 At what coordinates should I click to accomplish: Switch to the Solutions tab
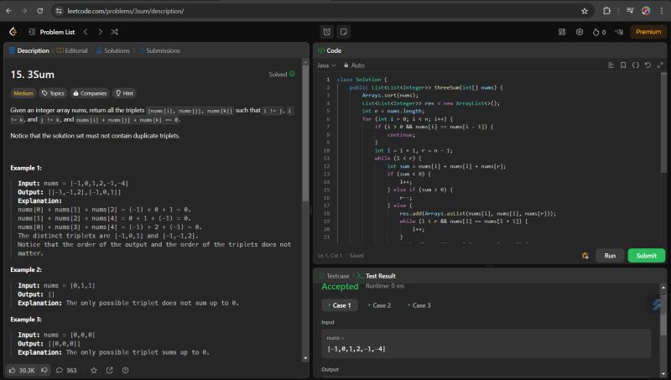[113, 50]
